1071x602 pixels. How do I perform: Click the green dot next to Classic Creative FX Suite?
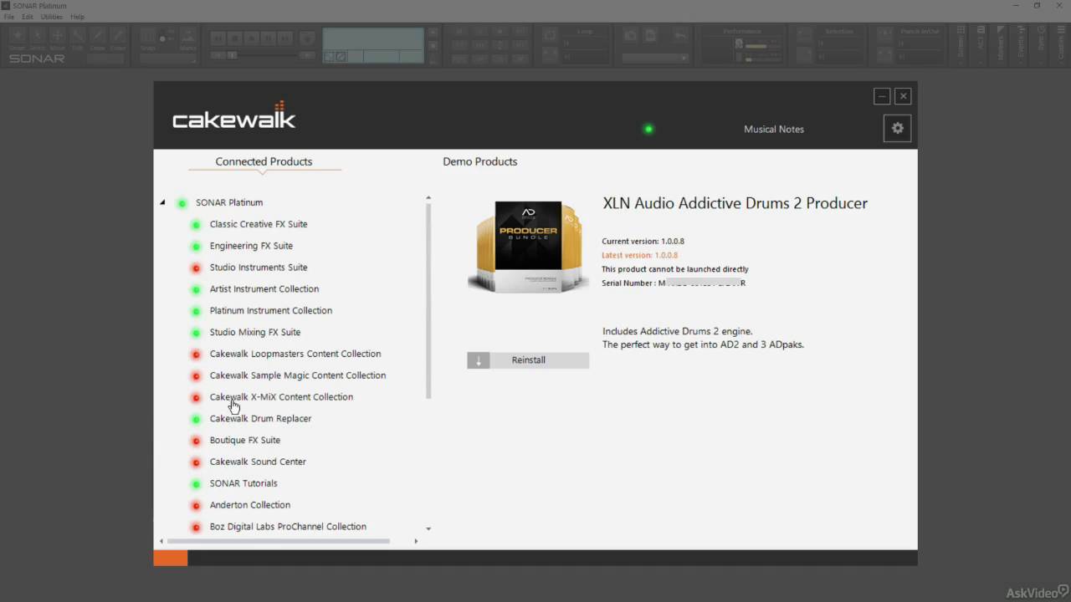coord(196,225)
